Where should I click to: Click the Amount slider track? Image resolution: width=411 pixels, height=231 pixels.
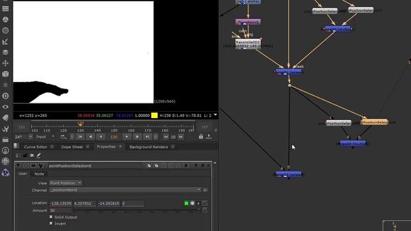[x=137, y=210]
